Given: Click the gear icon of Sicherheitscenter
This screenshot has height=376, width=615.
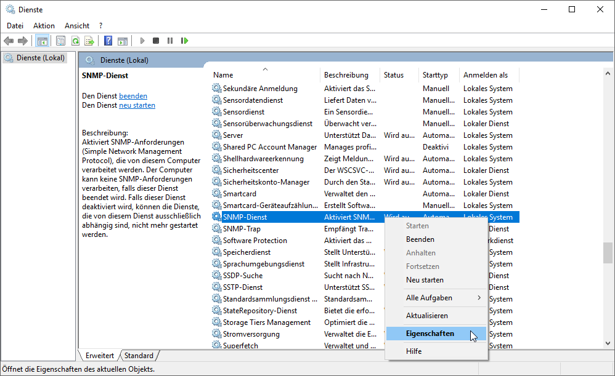Looking at the screenshot, I should tap(216, 170).
